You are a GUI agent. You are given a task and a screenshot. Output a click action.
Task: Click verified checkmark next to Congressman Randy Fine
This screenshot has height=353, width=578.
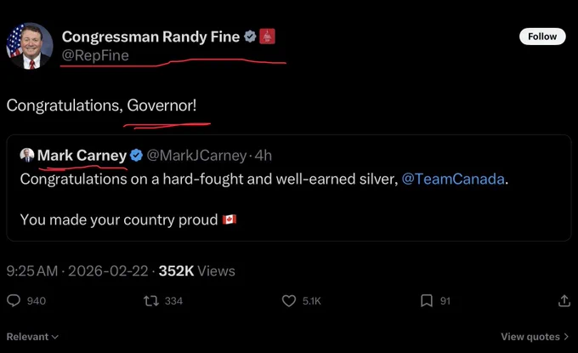[x=250, y=36]
